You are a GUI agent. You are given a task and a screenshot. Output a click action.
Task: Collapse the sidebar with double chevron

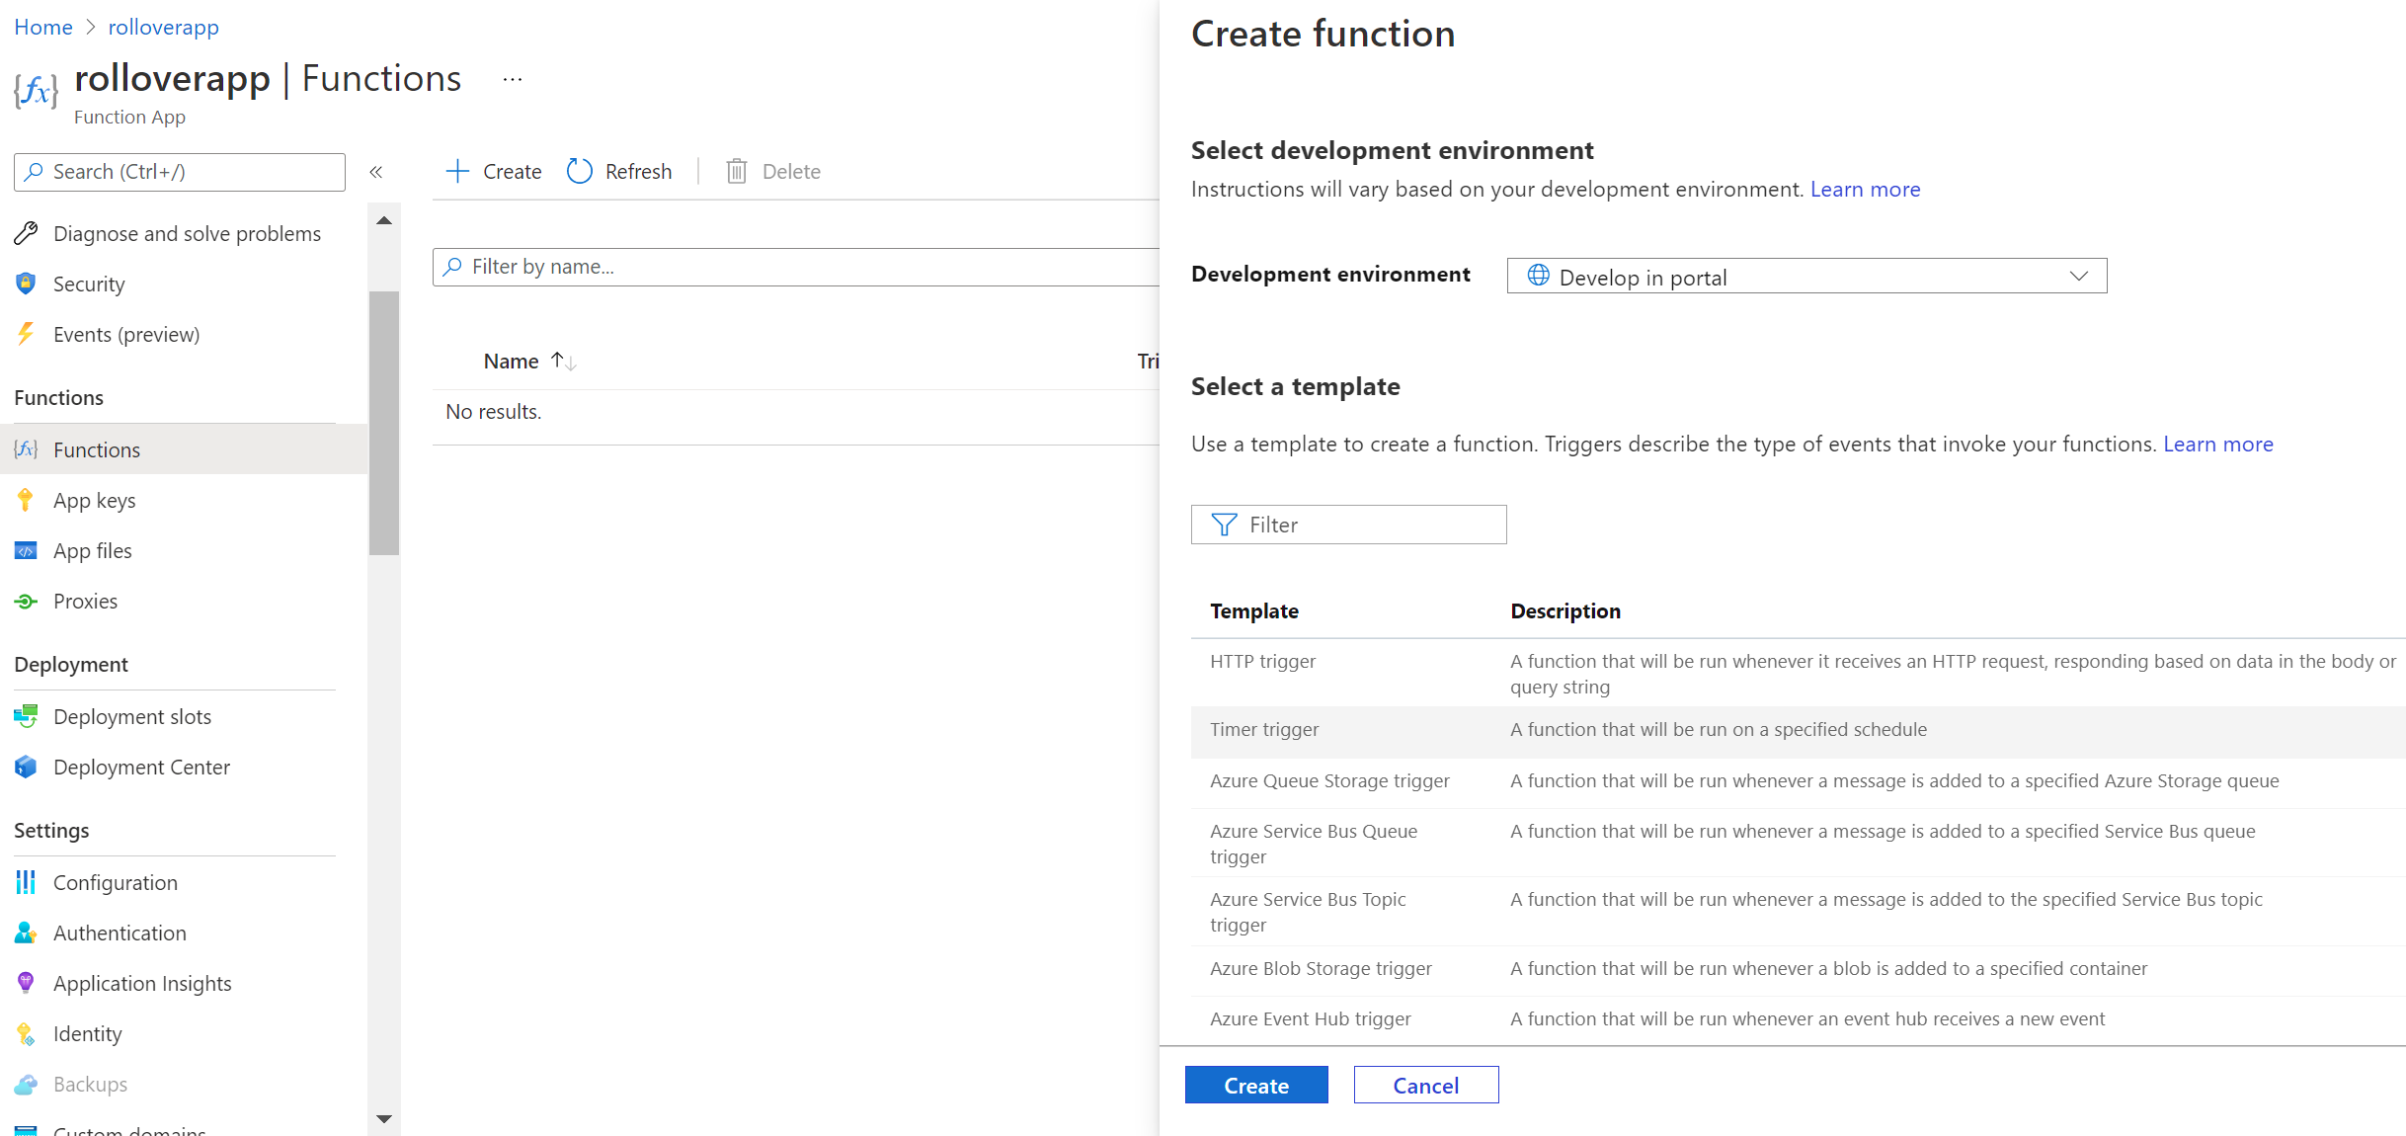(376, 171)
